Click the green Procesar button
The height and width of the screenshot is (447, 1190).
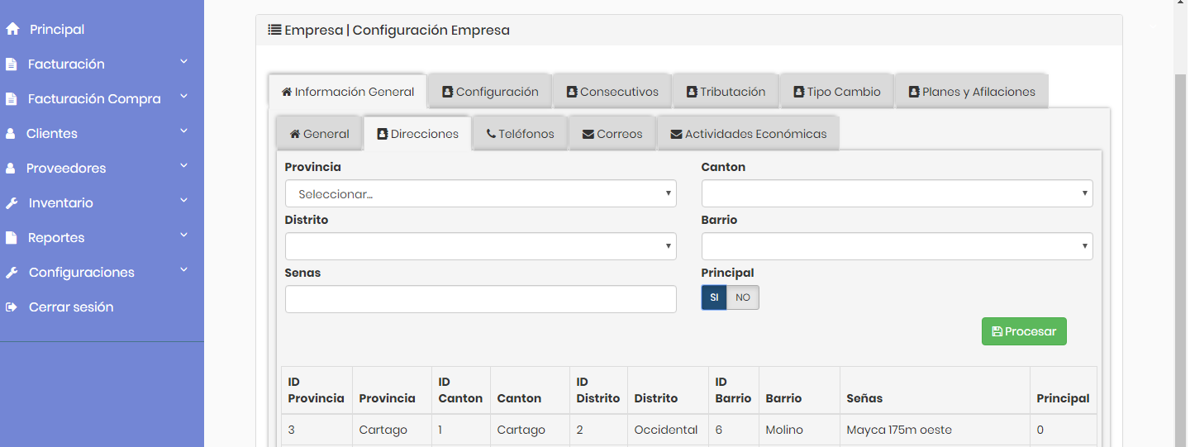click(x=1024, y=331)
